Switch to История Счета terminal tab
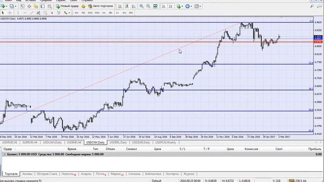The image size is (324, 182). 47,174
